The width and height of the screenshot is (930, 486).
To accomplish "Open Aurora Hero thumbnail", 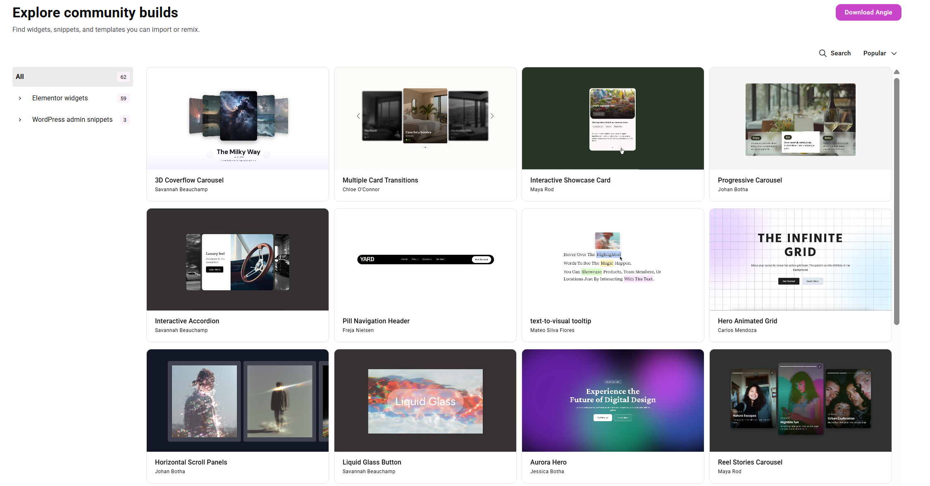I will click(613, 401).
